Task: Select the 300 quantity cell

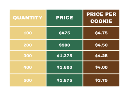Action: pos(28,56)
